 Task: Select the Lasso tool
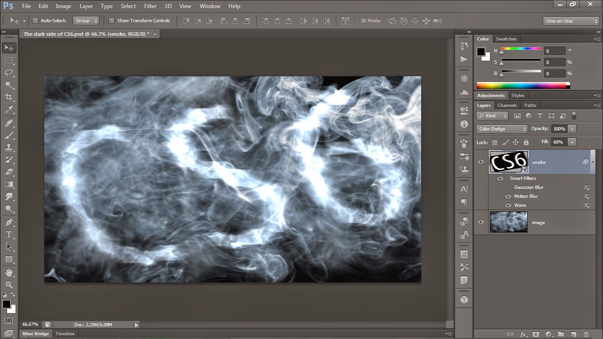click(x=9, y=73)
